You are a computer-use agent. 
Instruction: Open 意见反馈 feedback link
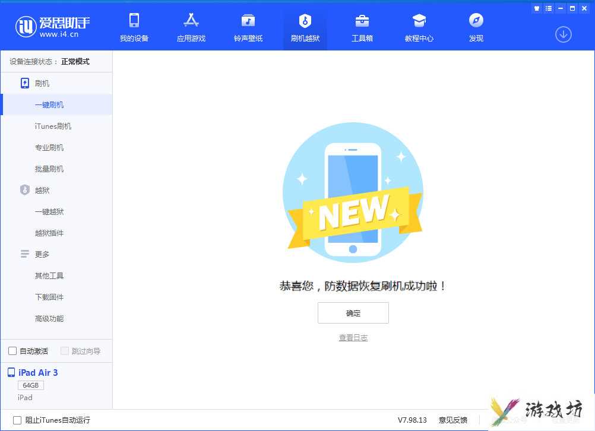(453, 420)
